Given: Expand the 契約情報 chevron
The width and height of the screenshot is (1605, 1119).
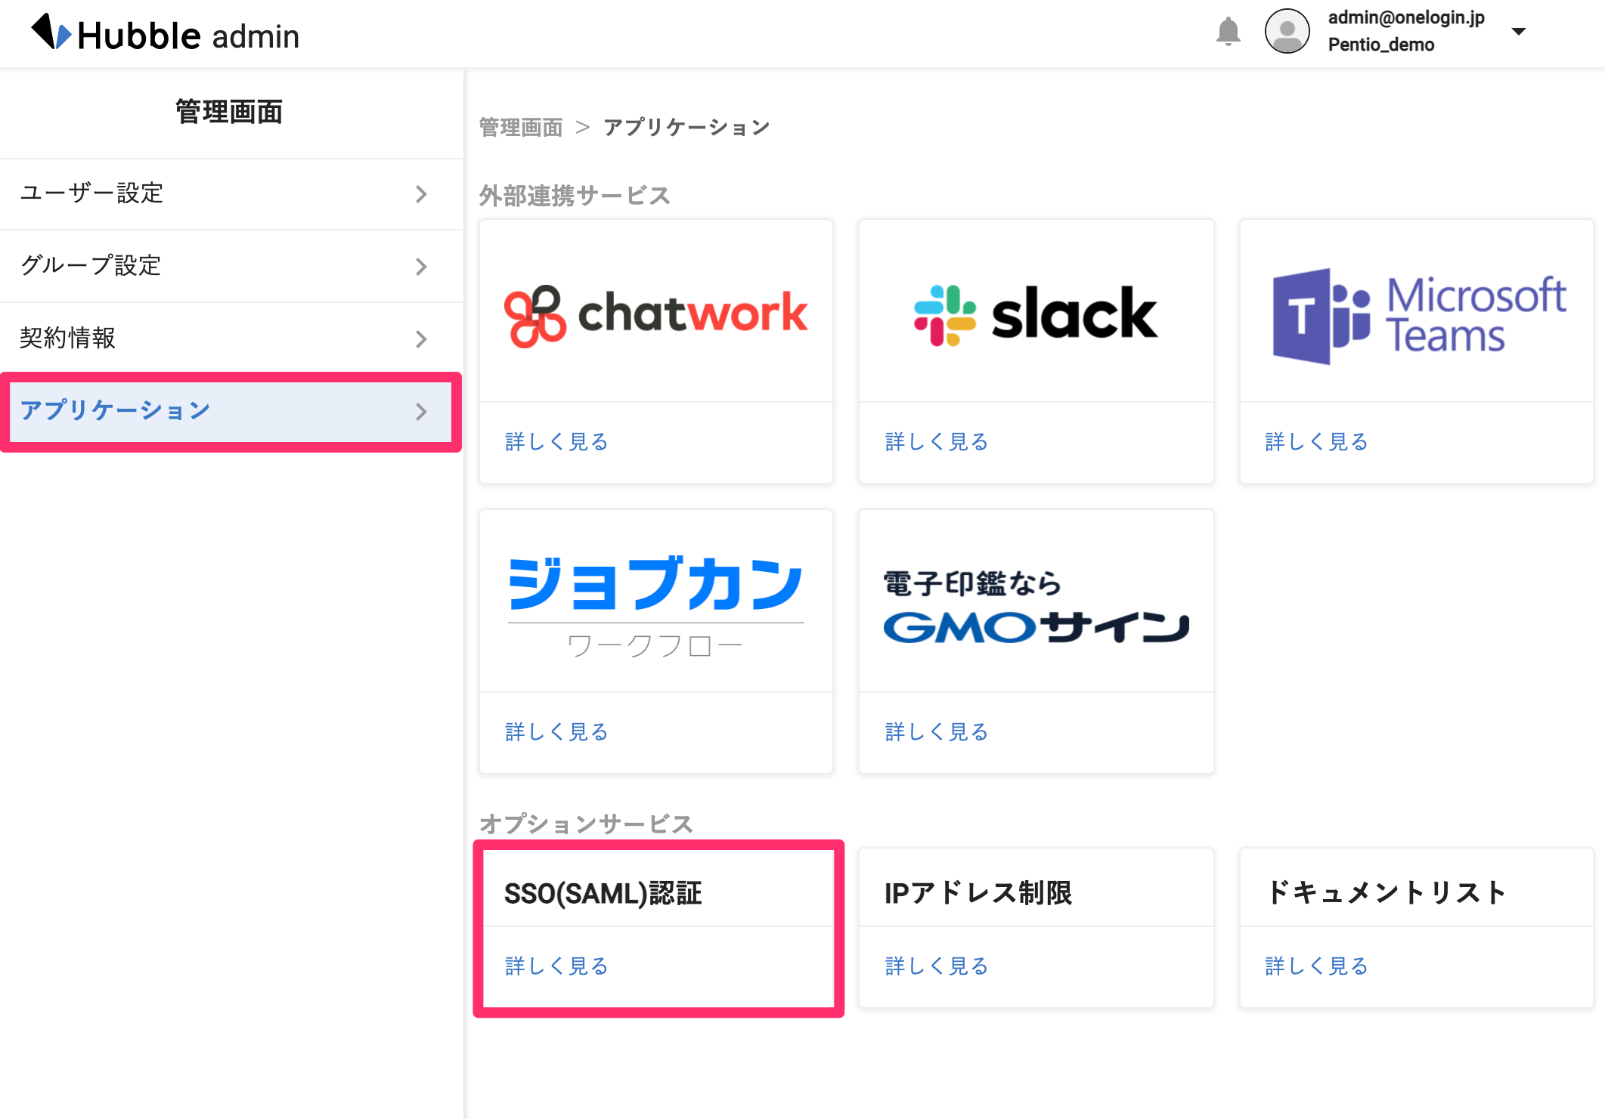Looking at the screenshot, I should (421, 339).
